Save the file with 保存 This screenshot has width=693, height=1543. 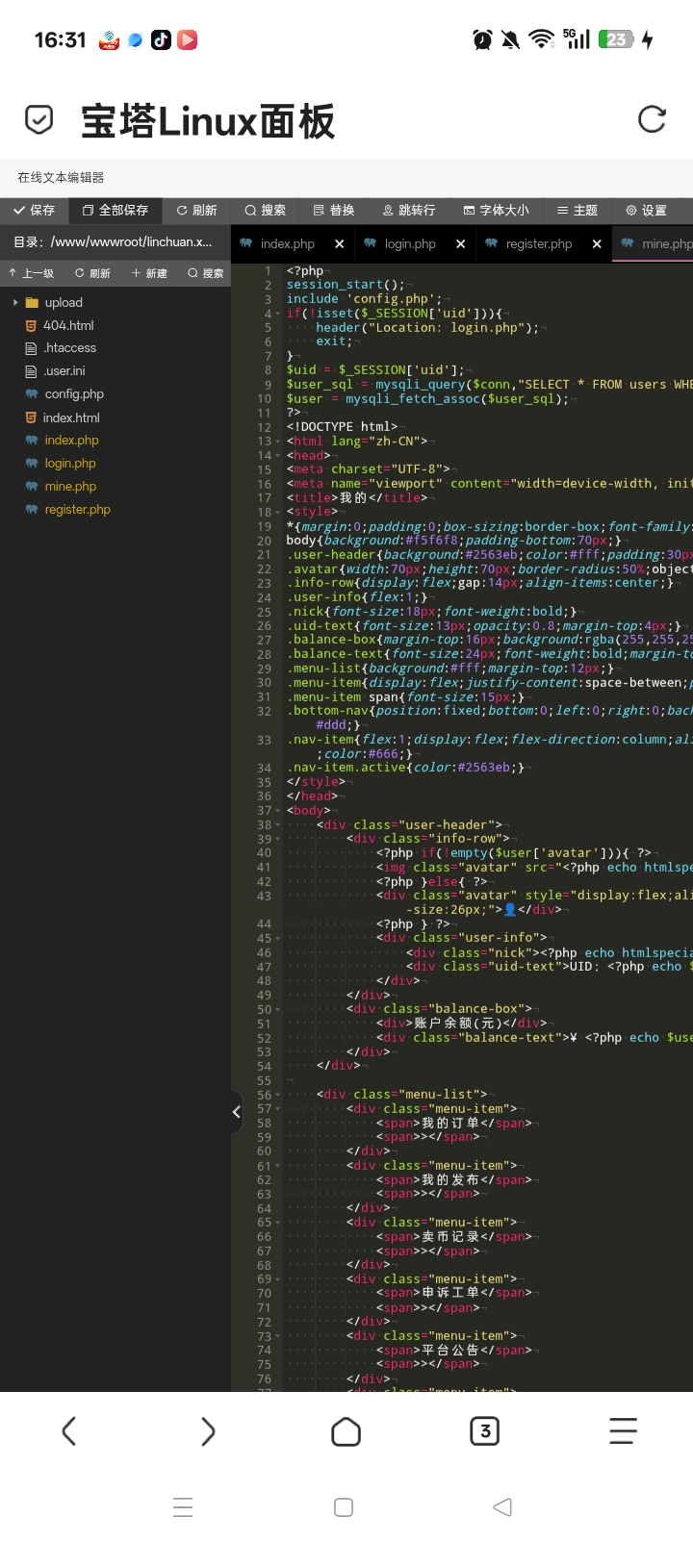34,210
